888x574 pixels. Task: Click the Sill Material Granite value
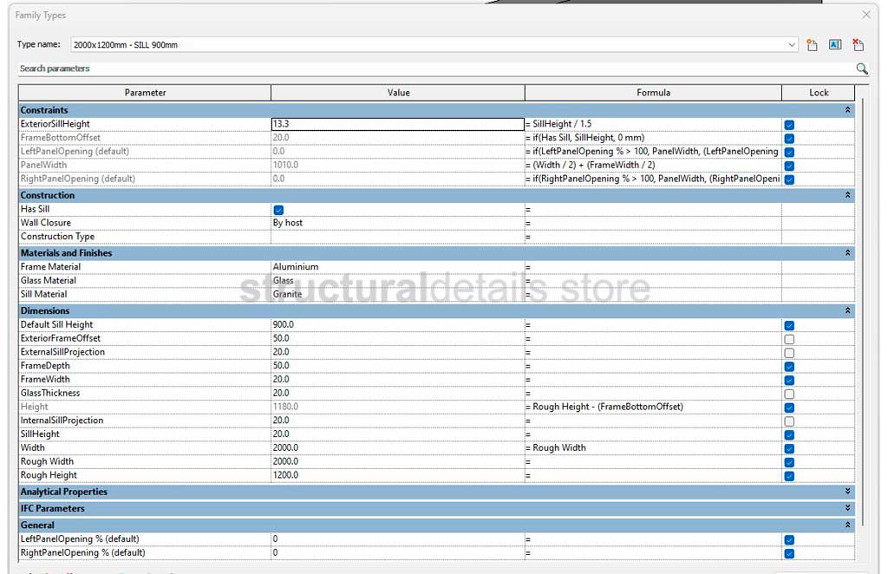pos(396,295)
